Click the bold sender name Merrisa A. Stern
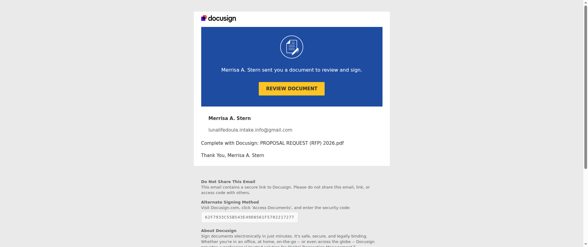 coord(229,118)
